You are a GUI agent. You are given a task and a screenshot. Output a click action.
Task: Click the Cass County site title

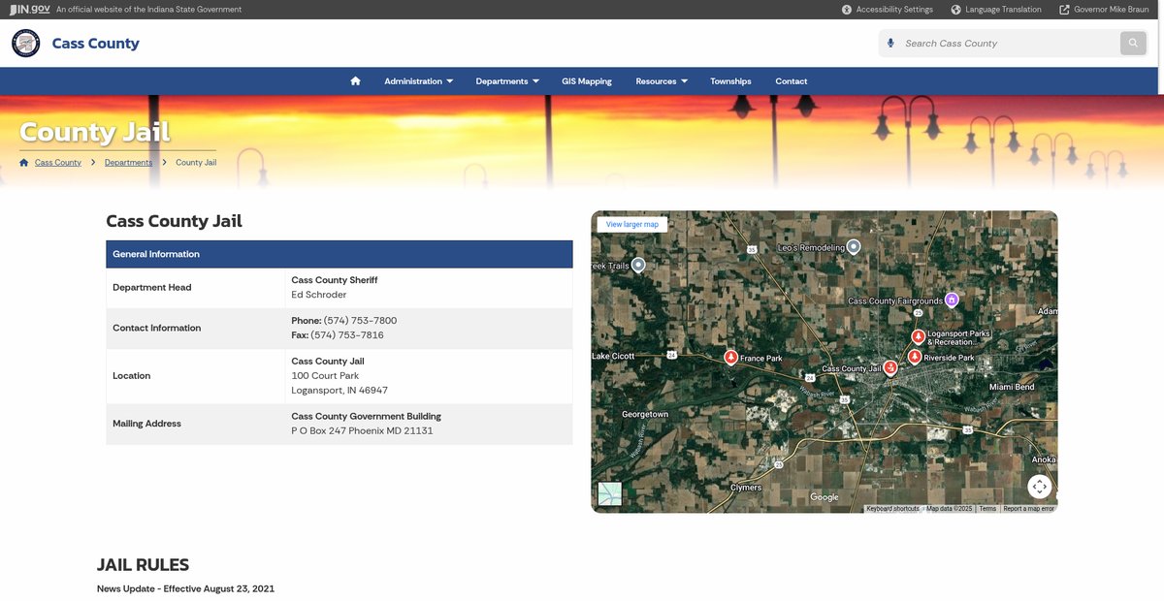(x=95, y=44)
